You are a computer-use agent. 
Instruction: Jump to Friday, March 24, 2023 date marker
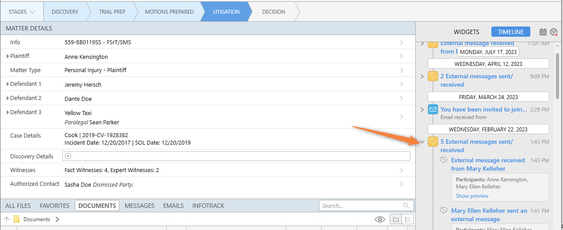pyautogui.click(x=488, y=97)
